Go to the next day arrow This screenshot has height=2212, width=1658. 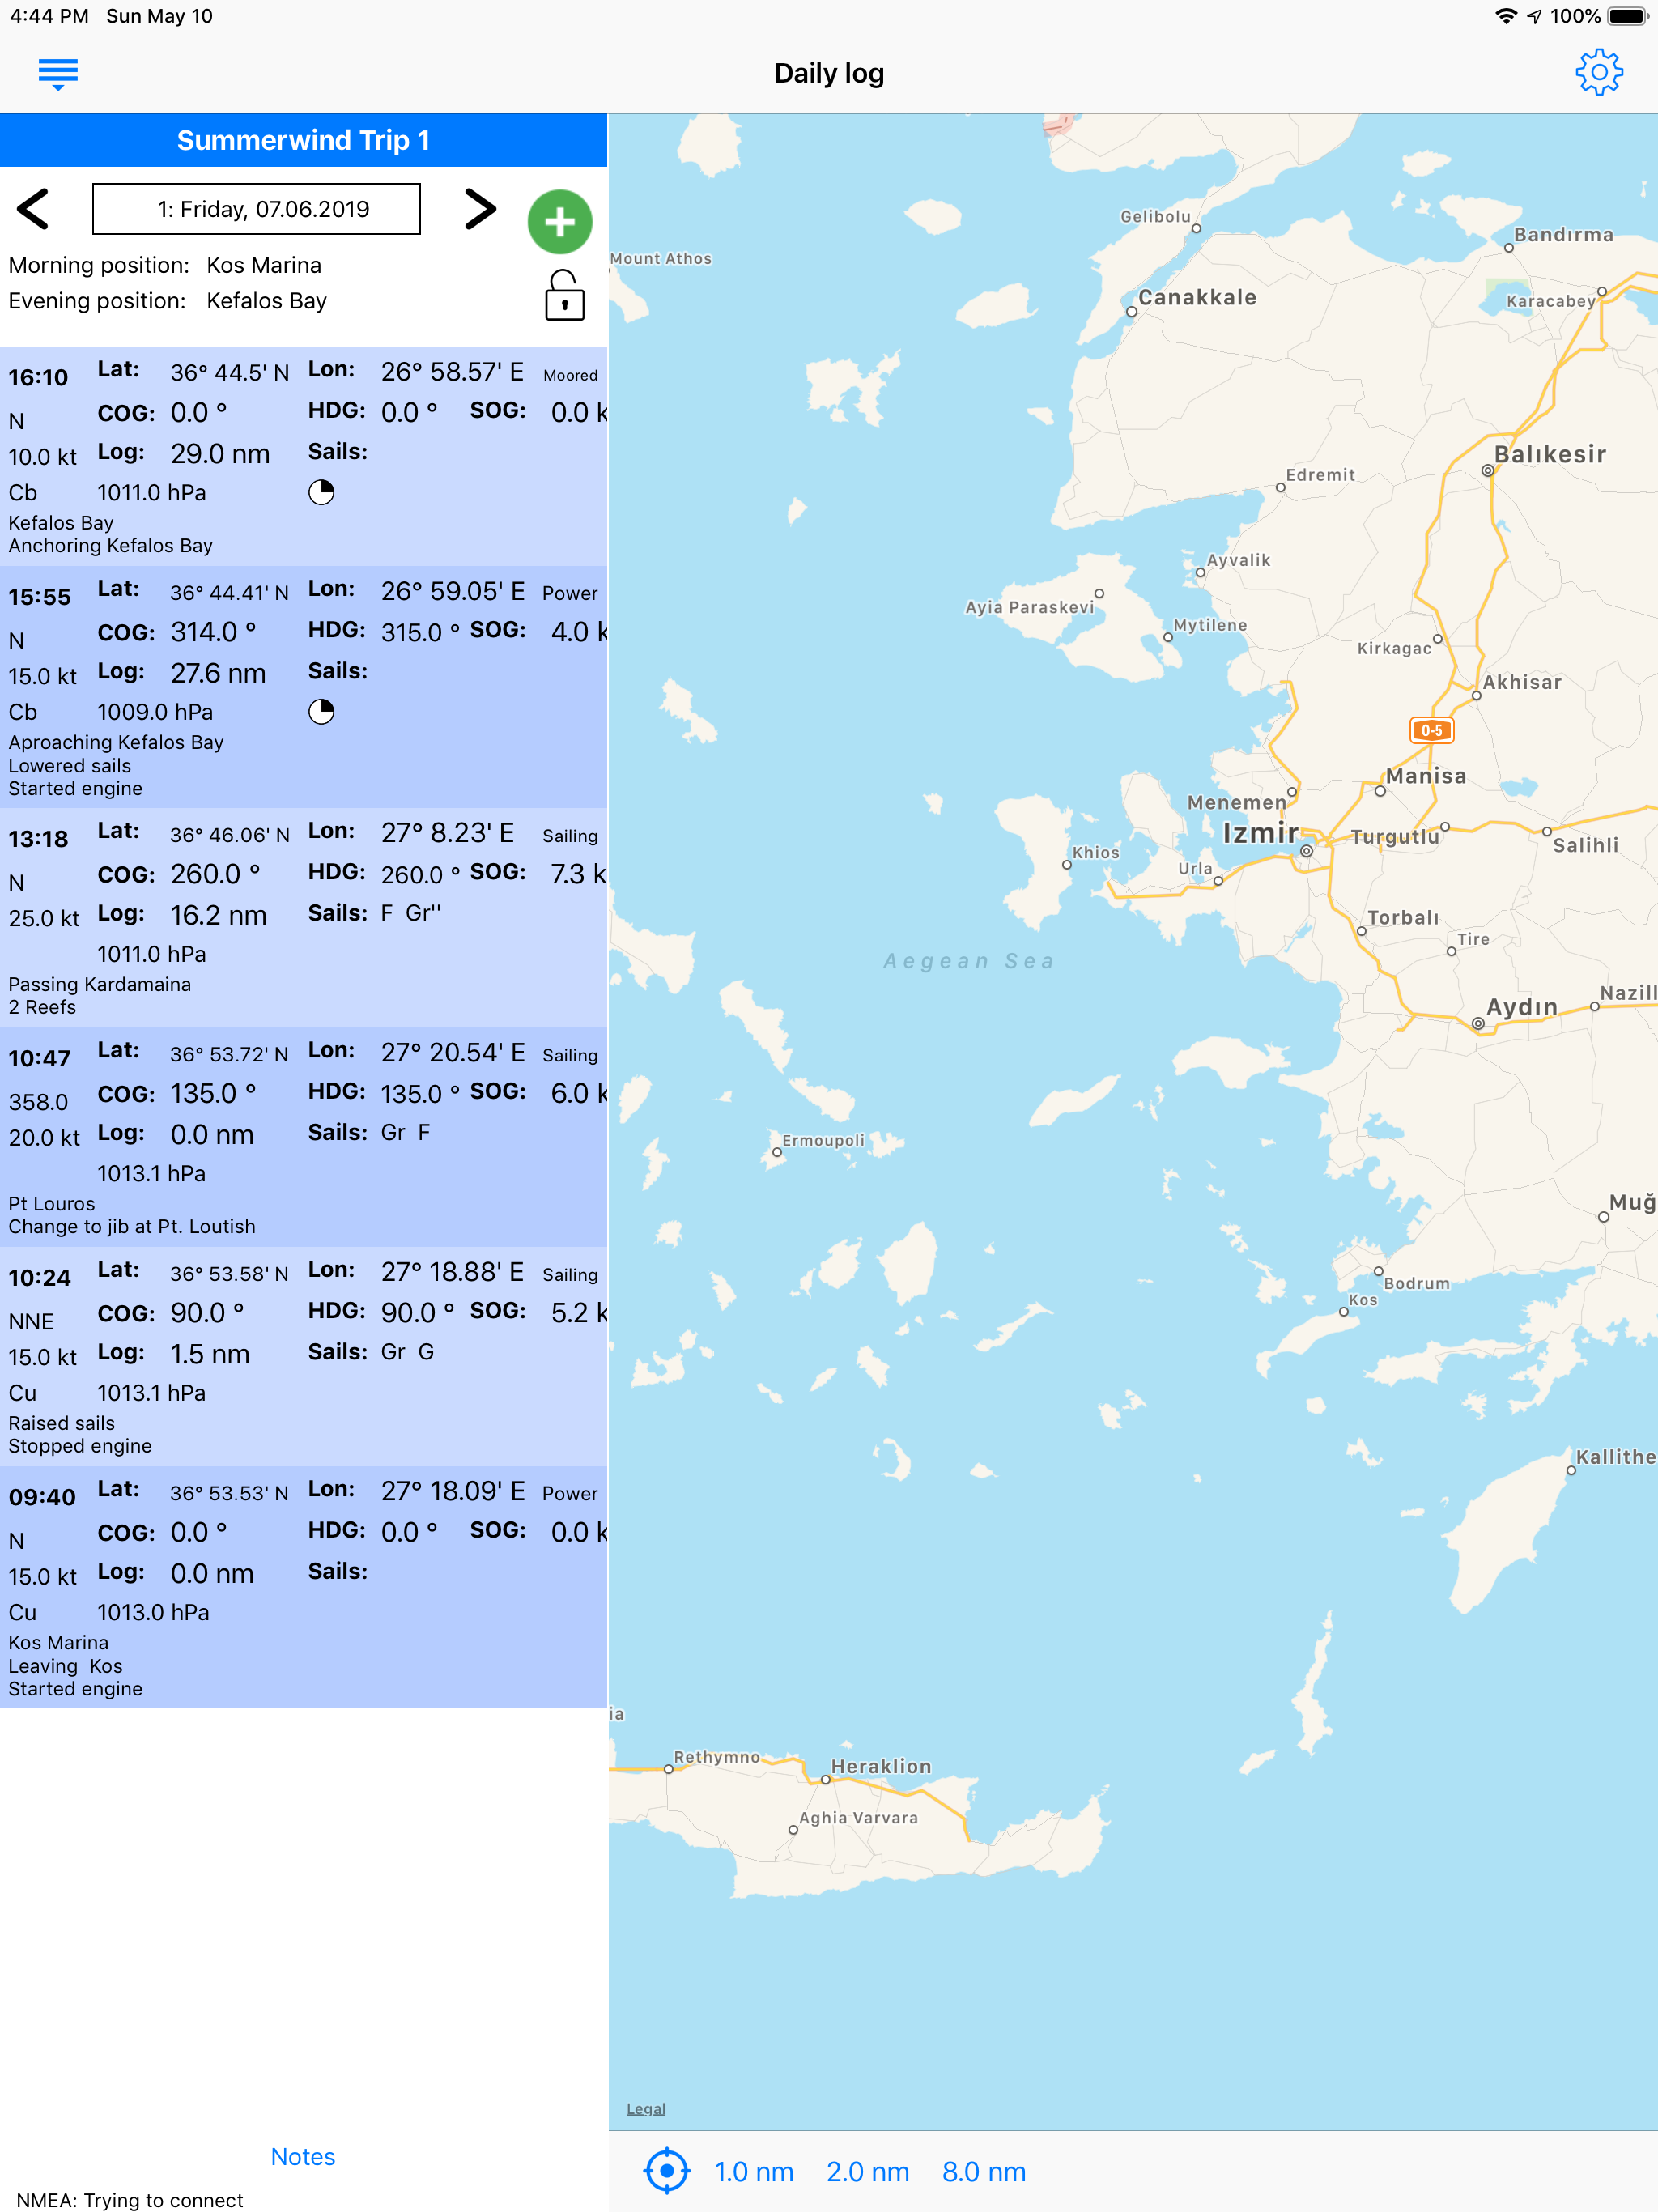click(x=480, y=209)
